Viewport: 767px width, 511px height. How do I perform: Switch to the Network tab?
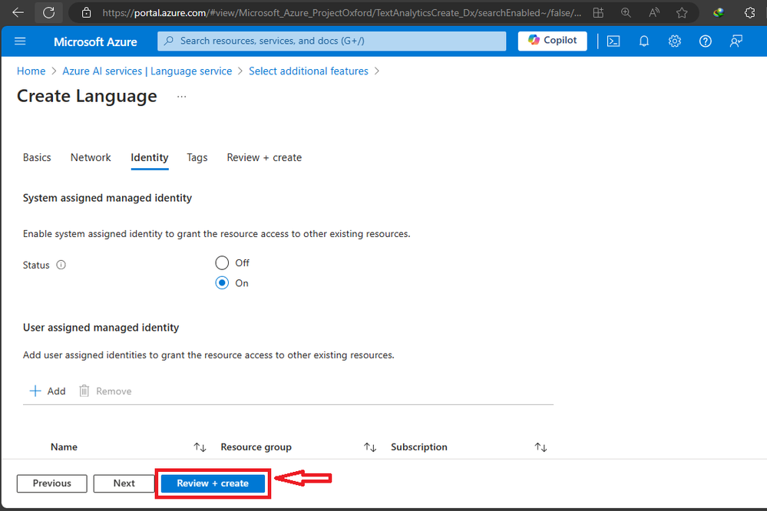coord(91,157)
